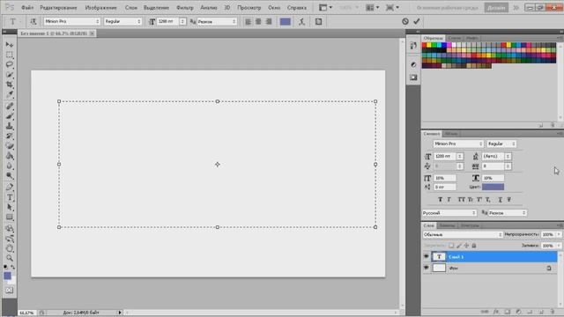Select the Move tool

pos(10,45)
